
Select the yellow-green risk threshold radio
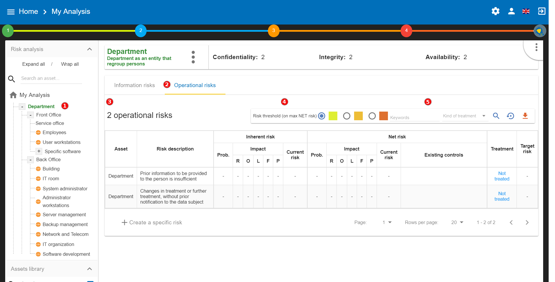click(322, 116)
